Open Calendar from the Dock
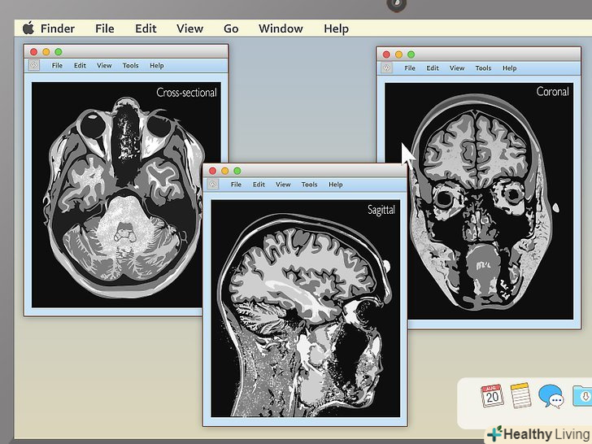 pyautogui.click(x=492, y=395)
